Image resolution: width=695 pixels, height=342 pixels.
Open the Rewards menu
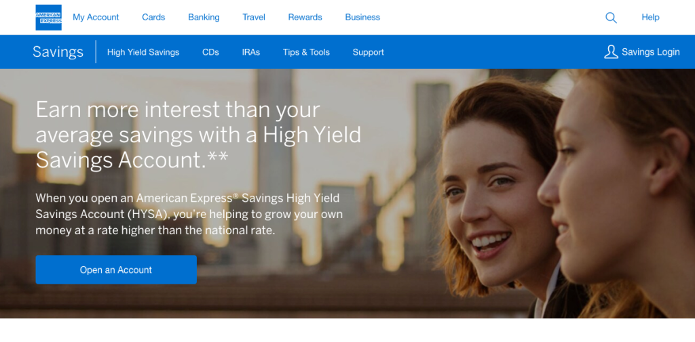305,17
